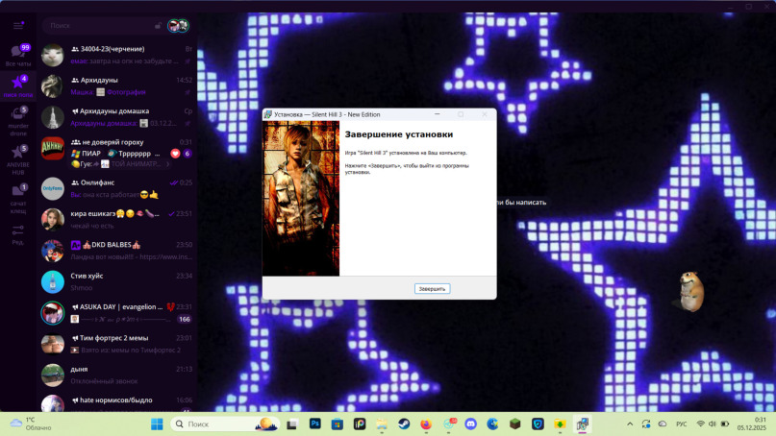Open the Windows Start menu
This screenshot has height=436, width=776.
157,424
